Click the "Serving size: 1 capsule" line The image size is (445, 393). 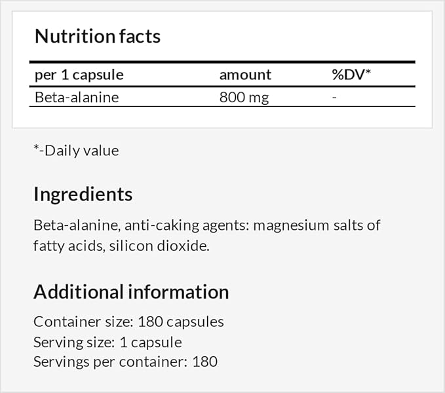(107, 342)
